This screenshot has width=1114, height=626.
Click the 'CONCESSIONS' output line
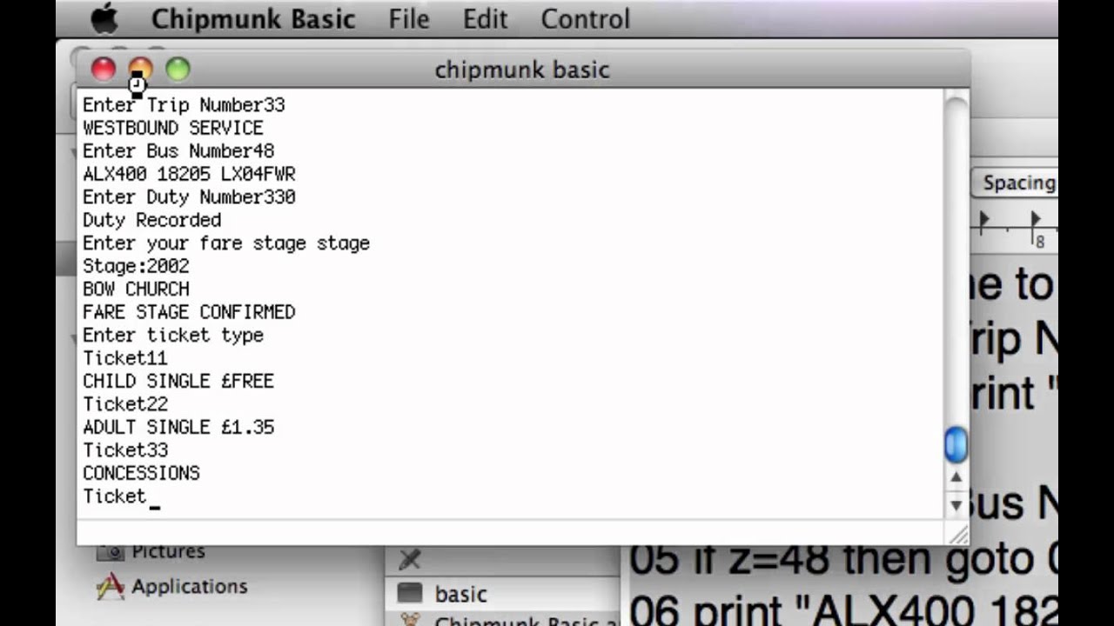[x=141, y=473]
